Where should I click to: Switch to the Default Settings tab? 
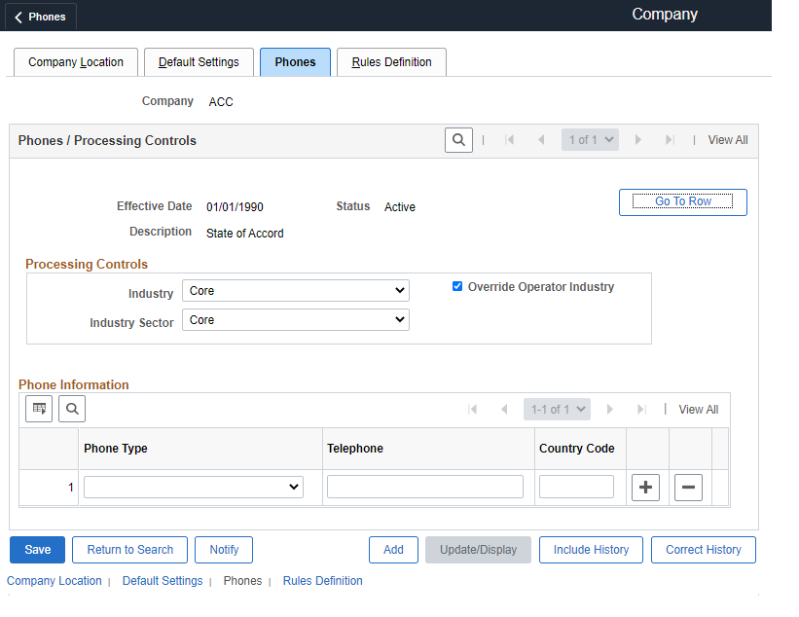pos(199,62)
